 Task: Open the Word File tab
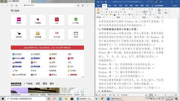pos(98,6)
